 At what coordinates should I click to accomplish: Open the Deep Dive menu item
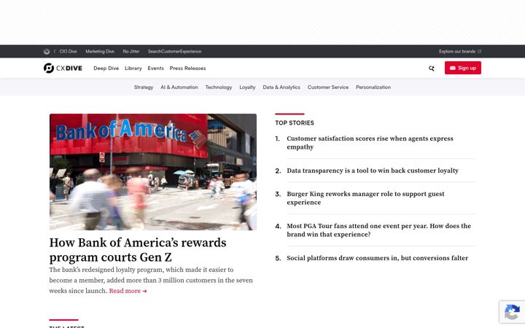click(106, 69)
